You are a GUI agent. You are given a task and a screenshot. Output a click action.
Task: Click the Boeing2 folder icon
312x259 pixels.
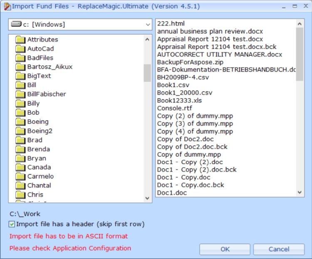click(20, 131)
